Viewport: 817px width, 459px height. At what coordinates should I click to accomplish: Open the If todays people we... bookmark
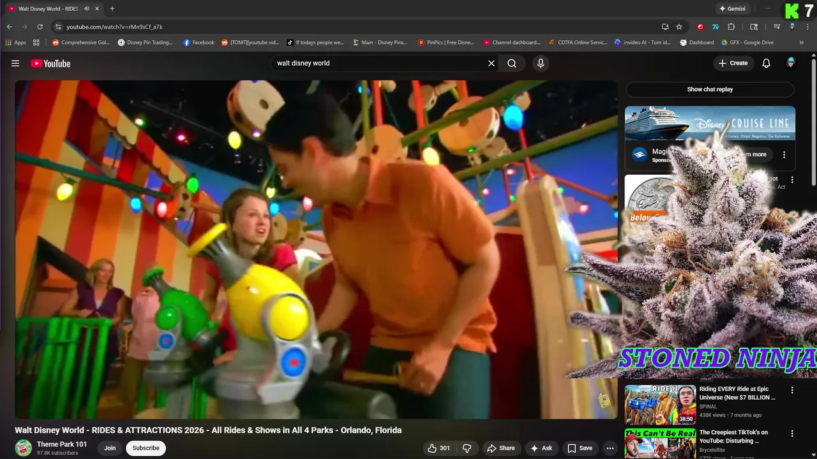click(315, 43)
